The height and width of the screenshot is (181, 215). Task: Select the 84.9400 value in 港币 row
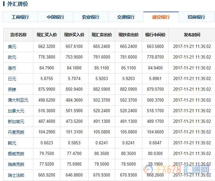[155, 68]
